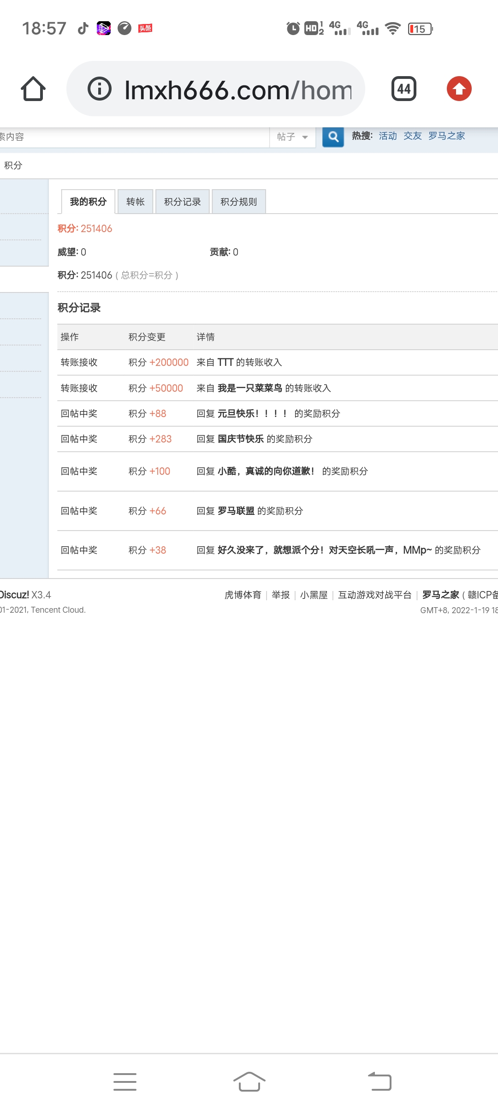Switch to the 积分记录 tab

[183, 202]
